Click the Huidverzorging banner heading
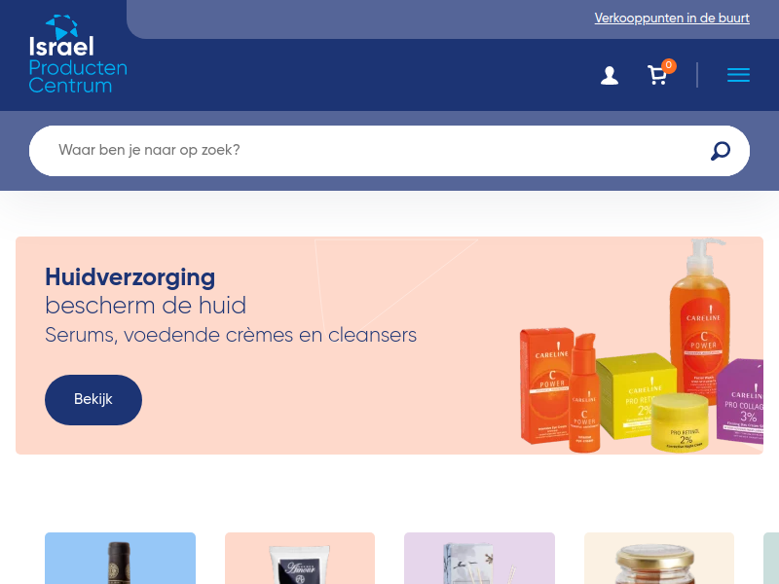 click(x=130, y=277)
